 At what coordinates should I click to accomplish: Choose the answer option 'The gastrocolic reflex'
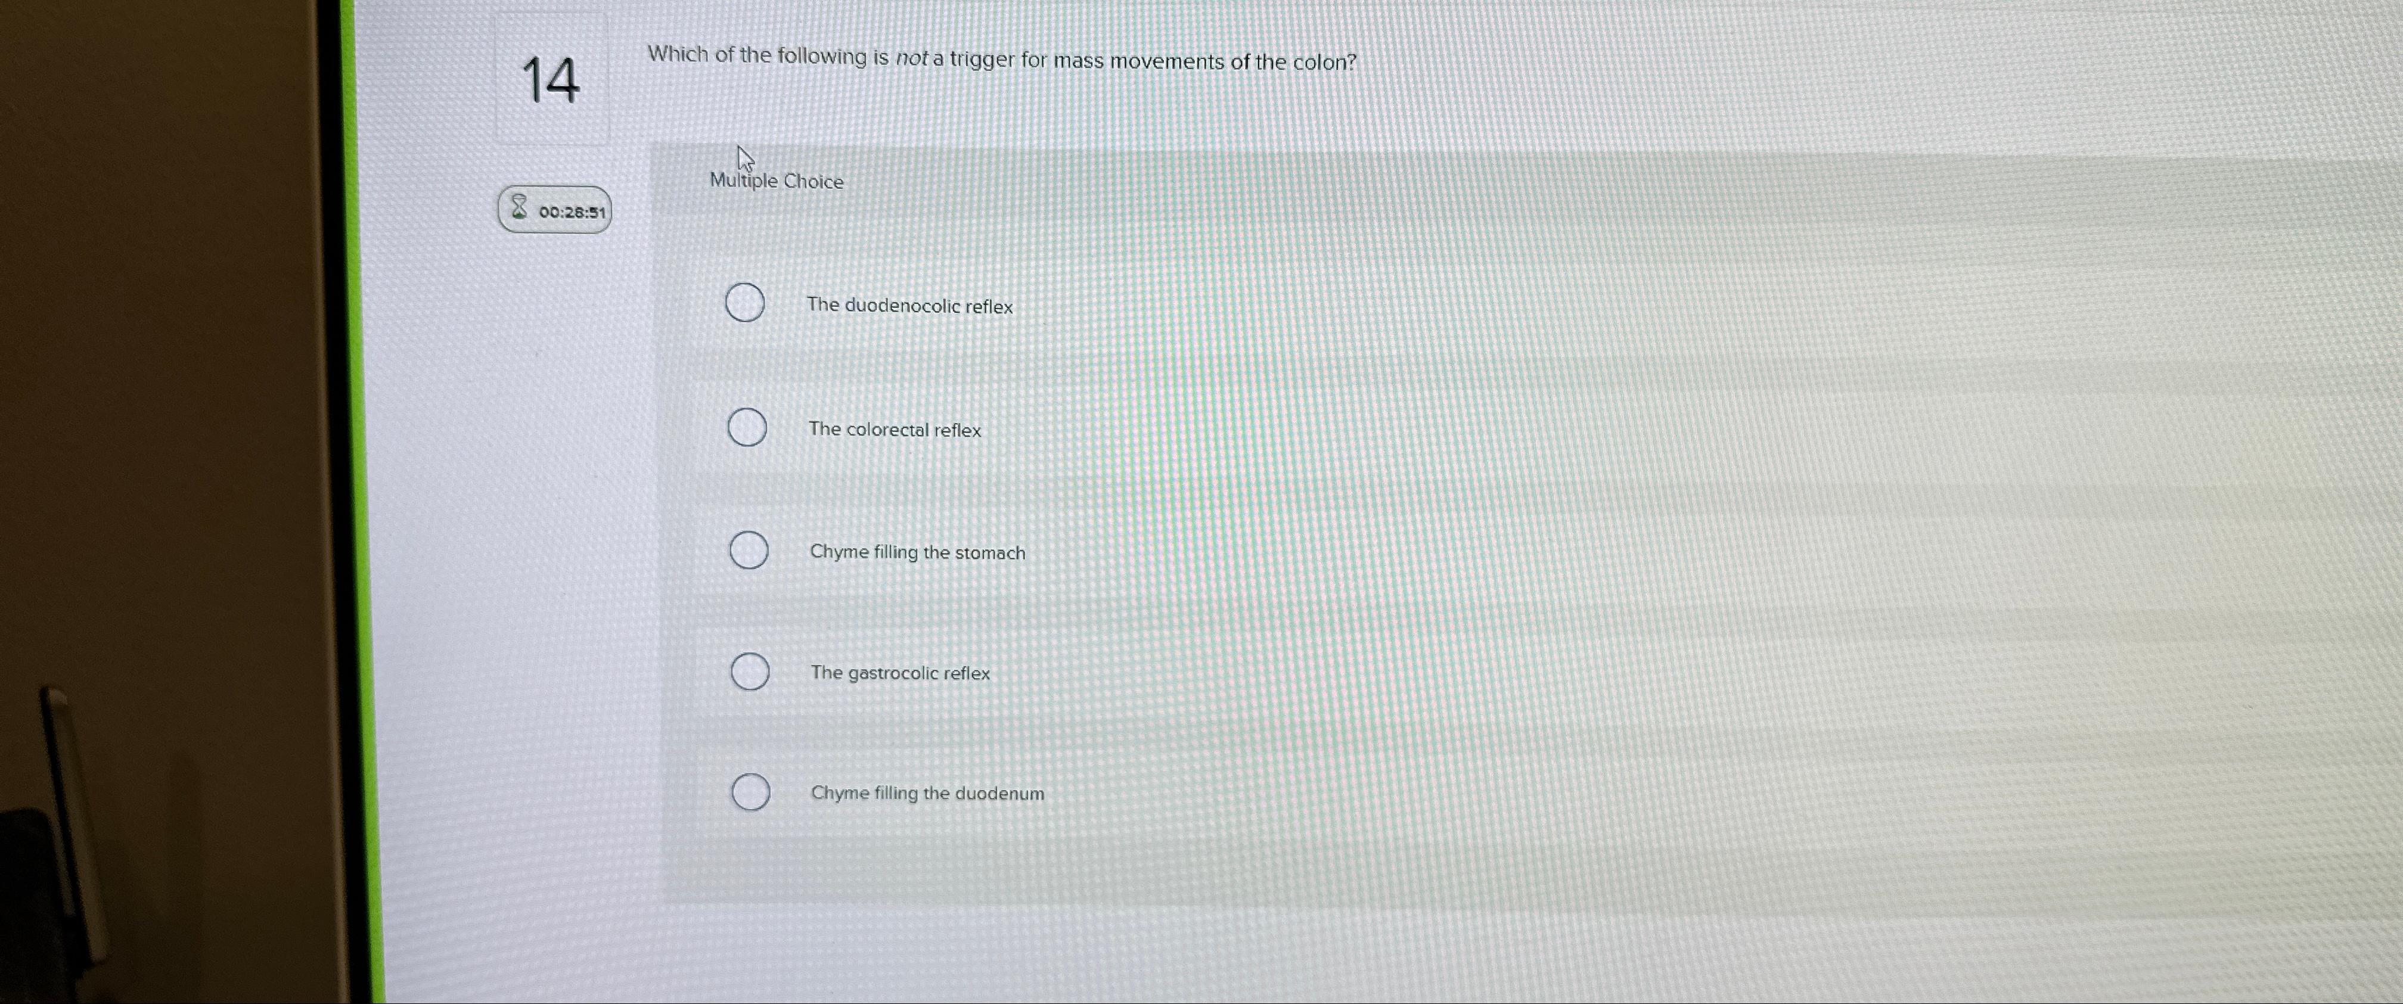899,673
